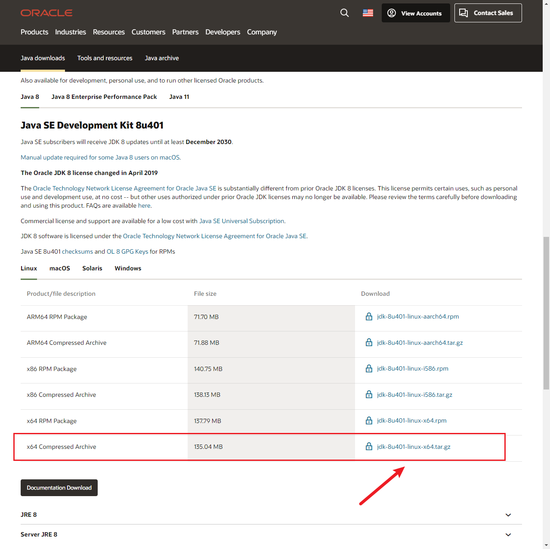Click the page vertical scrollbar thumb
Viewport: 550px width, 549px height.
point(546,313)
